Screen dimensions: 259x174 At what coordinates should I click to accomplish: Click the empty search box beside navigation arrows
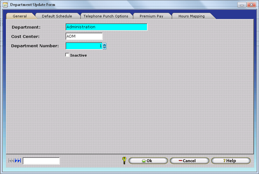tap(41, 161)
